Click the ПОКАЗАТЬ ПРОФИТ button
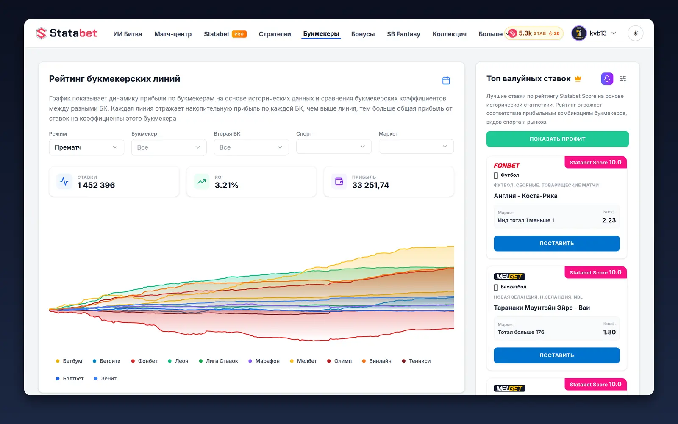The width and height of the screenshot is (678, 424). point(558,139)
